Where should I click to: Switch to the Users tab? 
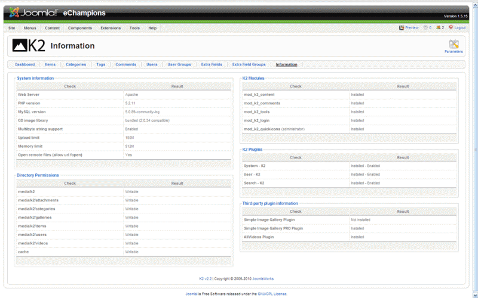pos(152,64)
